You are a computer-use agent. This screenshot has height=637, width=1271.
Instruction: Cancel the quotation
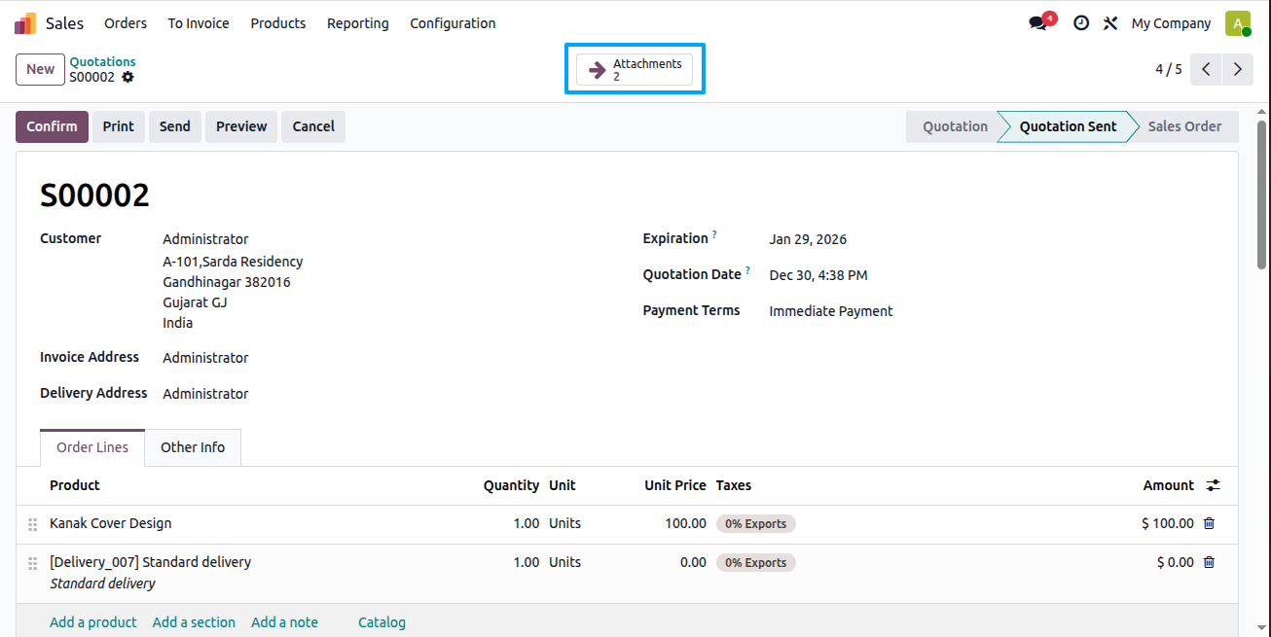313,126
